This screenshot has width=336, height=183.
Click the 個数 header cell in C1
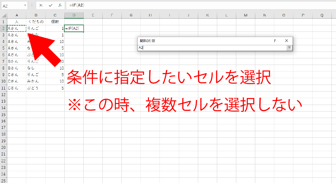tap(55, 22)
